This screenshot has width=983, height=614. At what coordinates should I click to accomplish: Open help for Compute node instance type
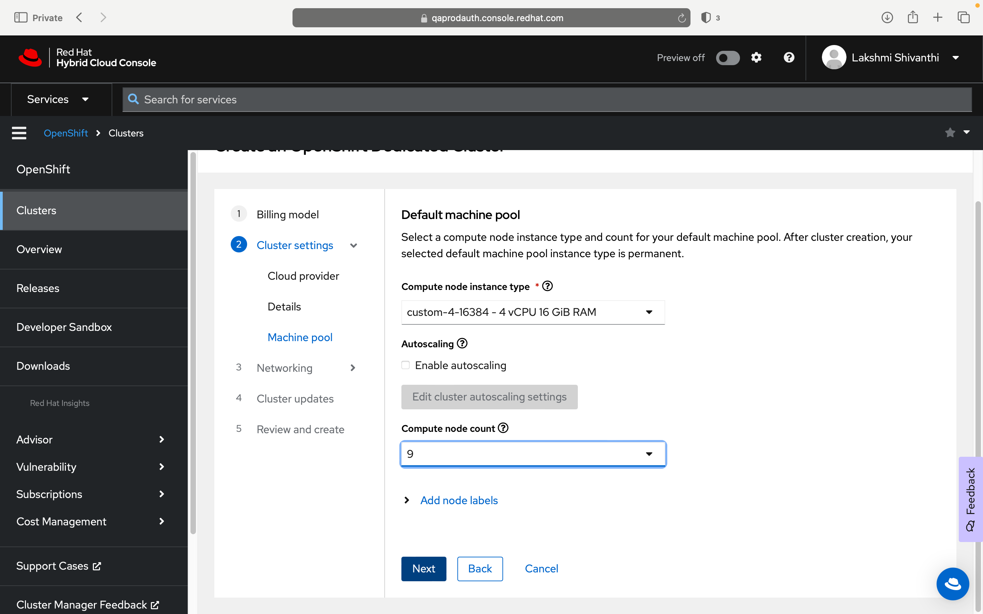tap(547, 286)
